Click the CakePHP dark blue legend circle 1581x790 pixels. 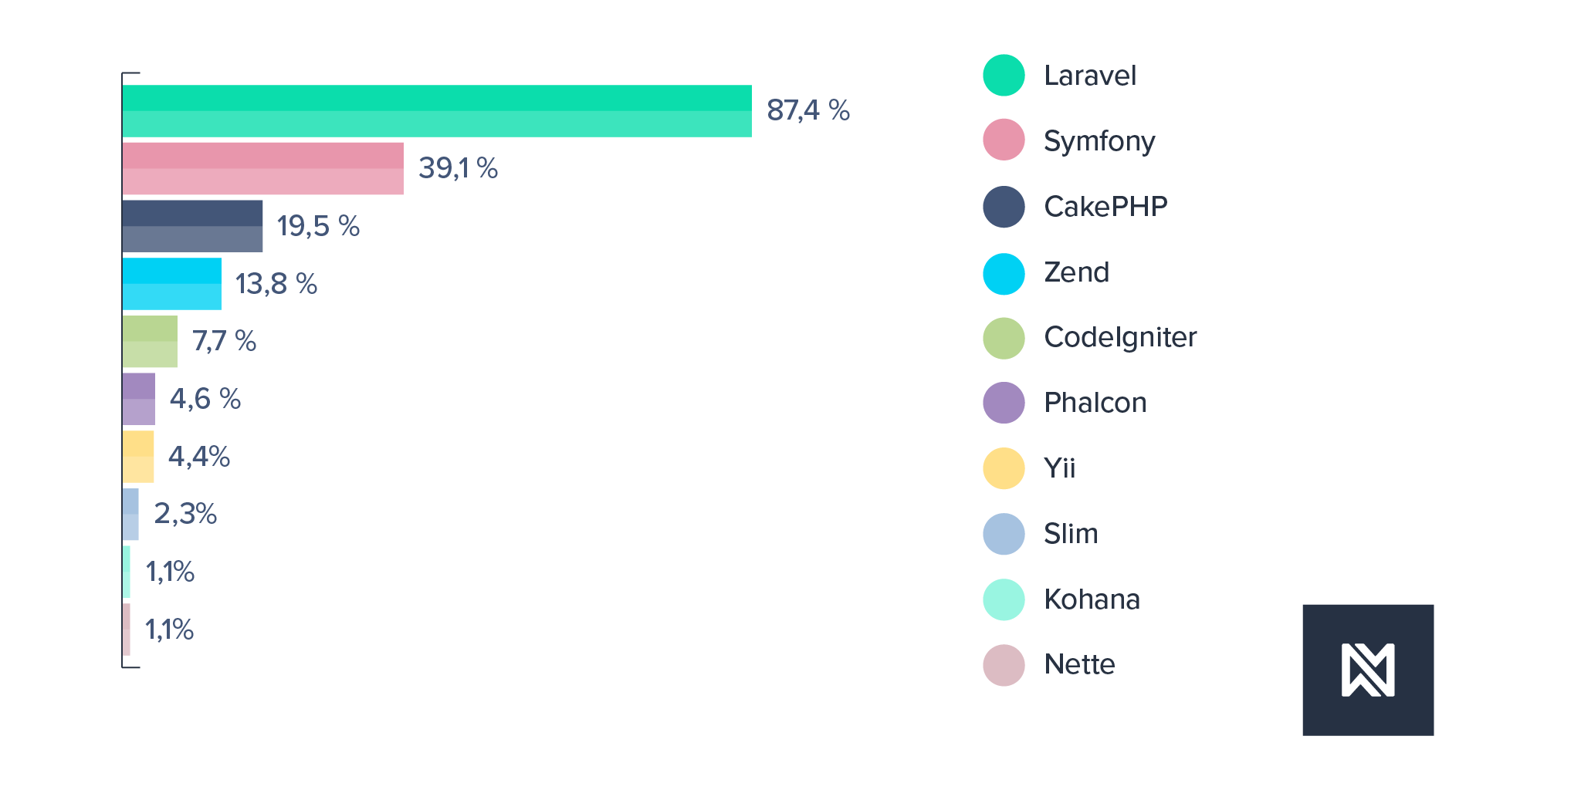point(1004,207)
